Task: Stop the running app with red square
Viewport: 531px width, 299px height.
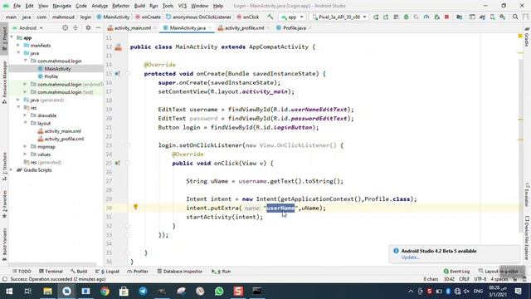Action: pyautogui.click(x=446, y=17)
